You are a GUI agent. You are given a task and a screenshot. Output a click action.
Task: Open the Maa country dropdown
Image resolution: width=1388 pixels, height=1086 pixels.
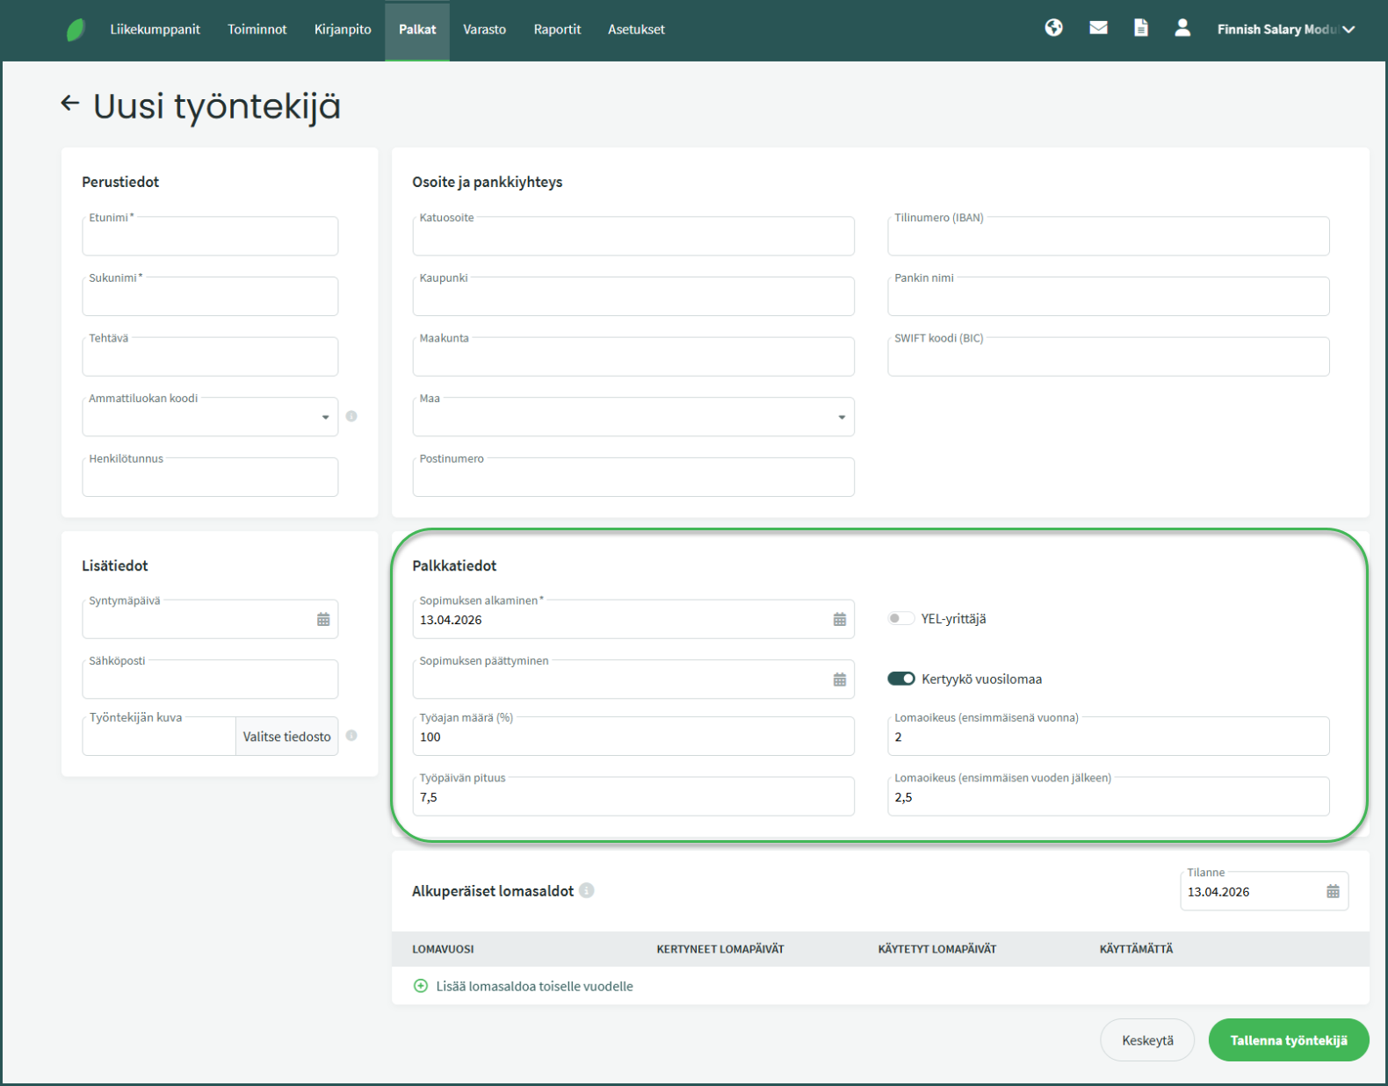point(841,417)
